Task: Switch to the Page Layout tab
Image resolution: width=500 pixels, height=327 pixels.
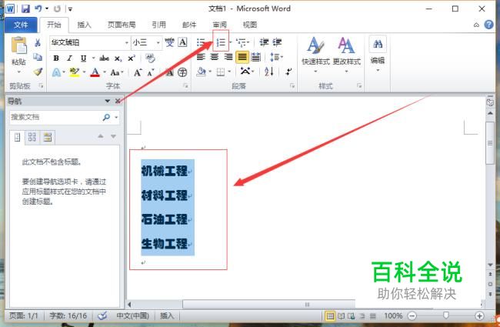Action: pyautogui.click(x=122, y=25)
